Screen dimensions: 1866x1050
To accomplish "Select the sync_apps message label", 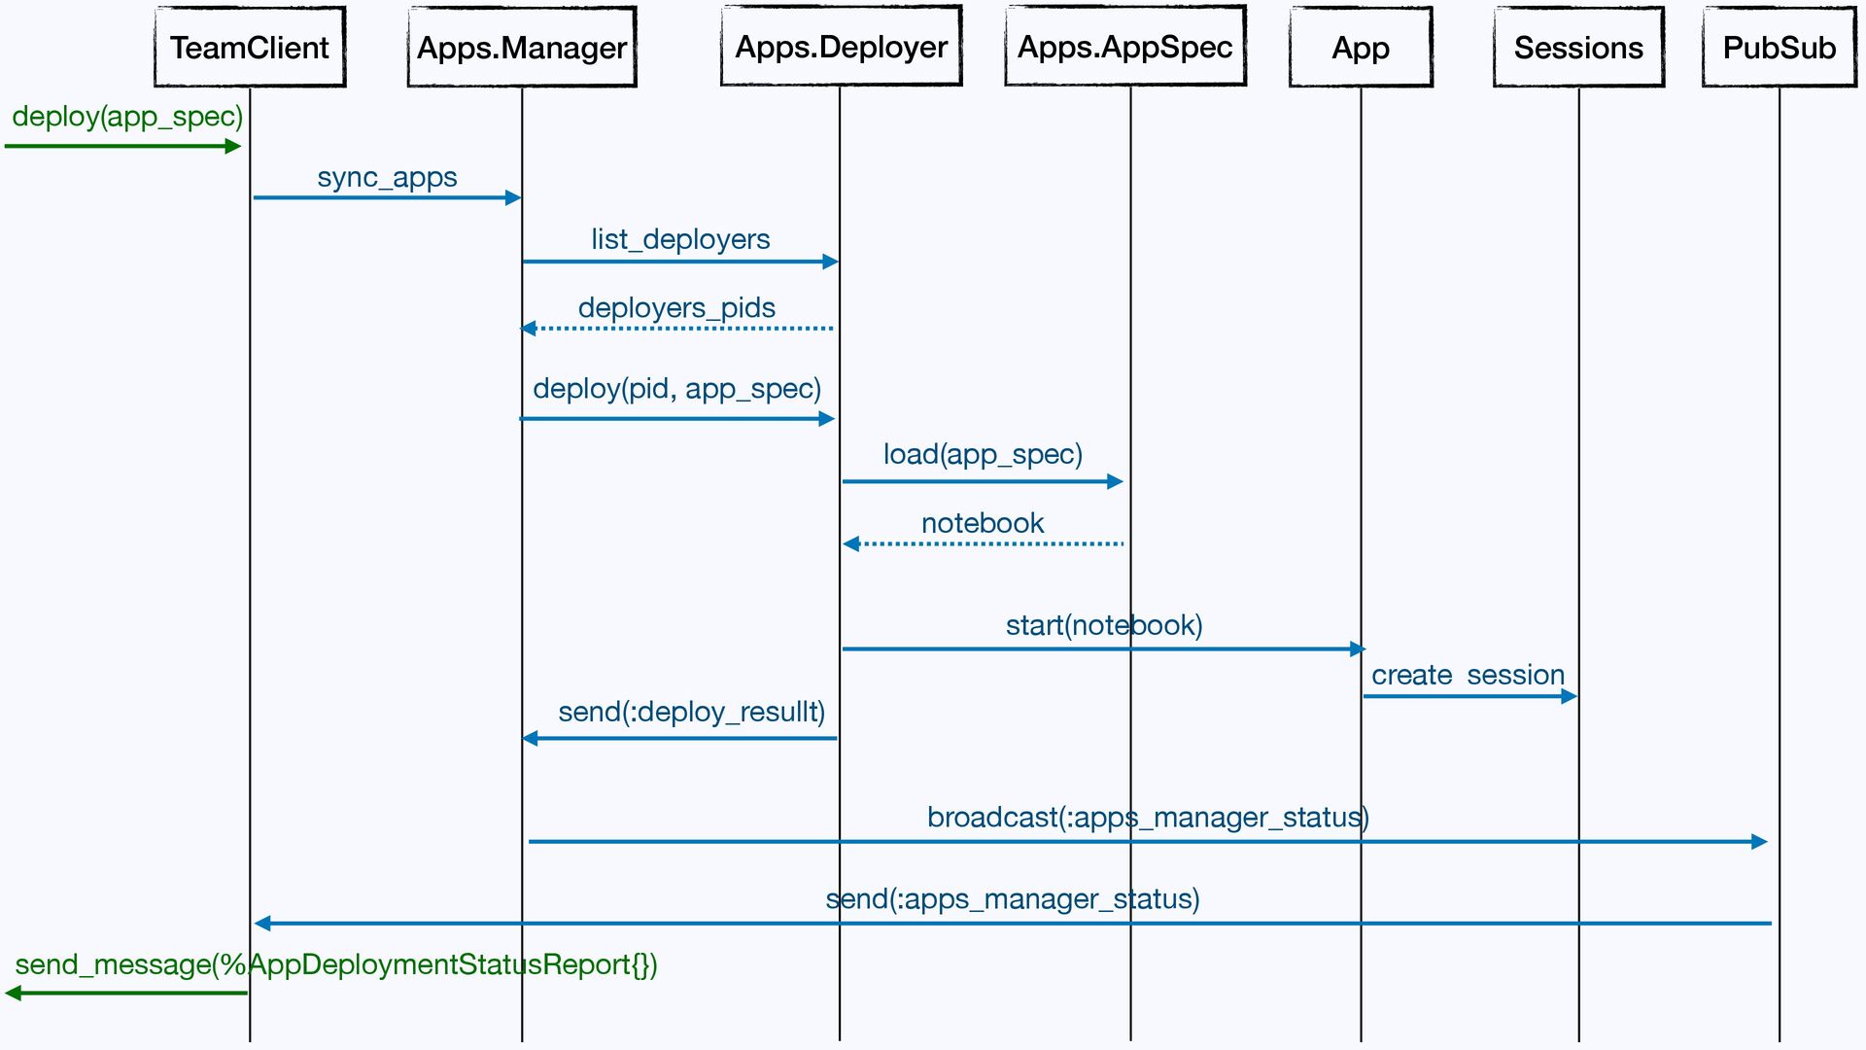I will (387, 178).
